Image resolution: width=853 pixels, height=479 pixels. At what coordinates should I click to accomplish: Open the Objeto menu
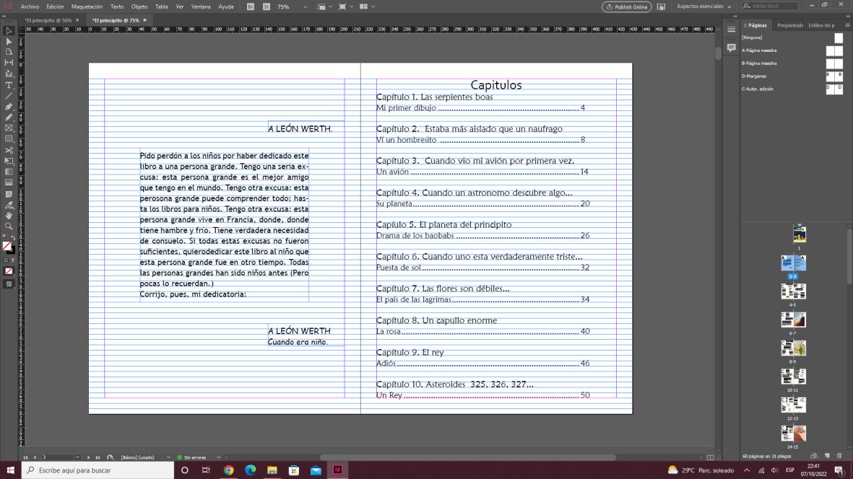(x=139, y=6)
